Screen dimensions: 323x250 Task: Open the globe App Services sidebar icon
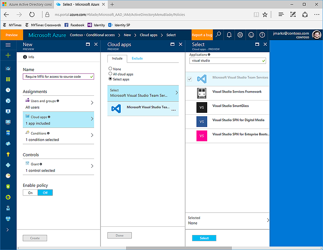8,101
